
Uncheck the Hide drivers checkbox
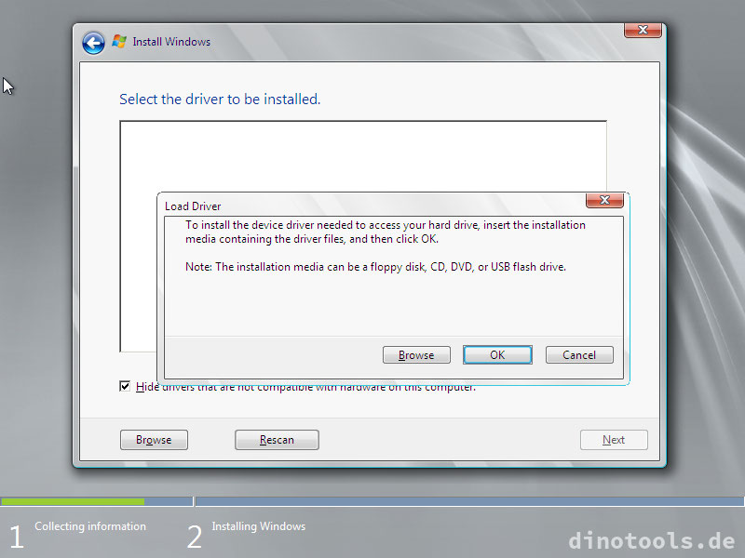tap(125, 386)
